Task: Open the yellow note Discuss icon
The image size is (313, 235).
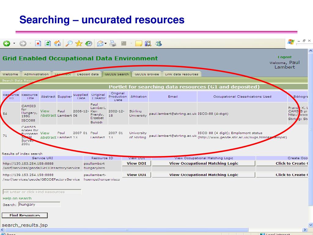Action: click(x=138, y=43)
